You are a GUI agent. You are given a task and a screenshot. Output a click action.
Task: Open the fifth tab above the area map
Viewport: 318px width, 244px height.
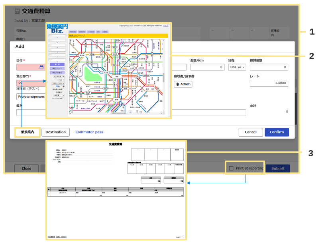point(105,32)
